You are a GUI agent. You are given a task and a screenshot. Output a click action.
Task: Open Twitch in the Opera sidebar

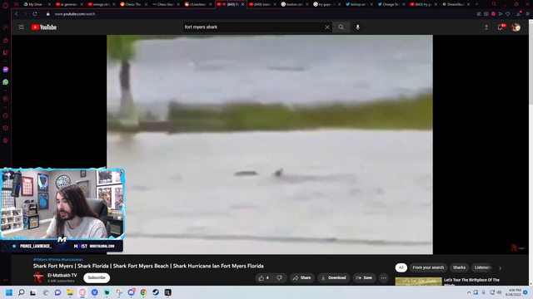(x=6, y=52)
